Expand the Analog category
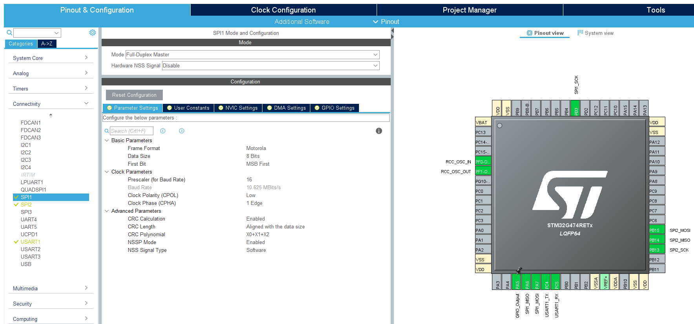The width and height of the screenshot is (694, 324). pyautogui.click(x=51, y=73)
